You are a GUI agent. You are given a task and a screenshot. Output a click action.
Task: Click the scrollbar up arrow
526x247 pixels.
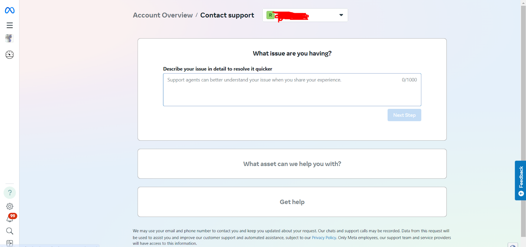(523, 3)
